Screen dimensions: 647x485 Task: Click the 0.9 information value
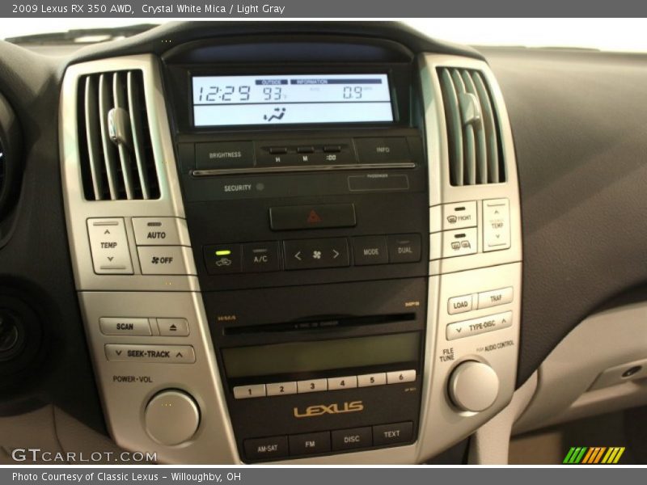(353, 92)
